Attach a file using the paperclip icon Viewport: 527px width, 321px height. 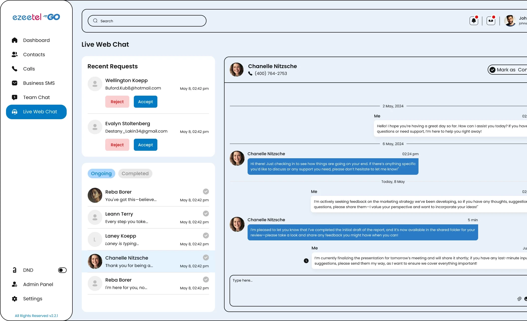(519, 299)
